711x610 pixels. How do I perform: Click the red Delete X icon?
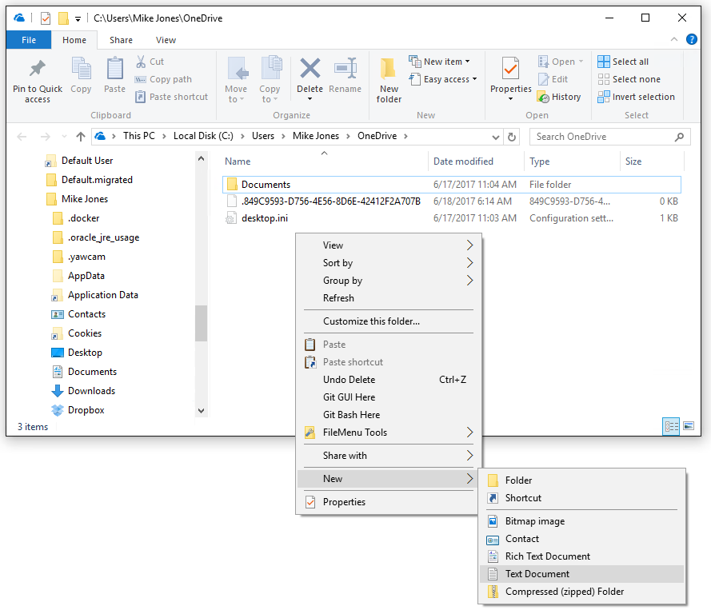[310, 69]
